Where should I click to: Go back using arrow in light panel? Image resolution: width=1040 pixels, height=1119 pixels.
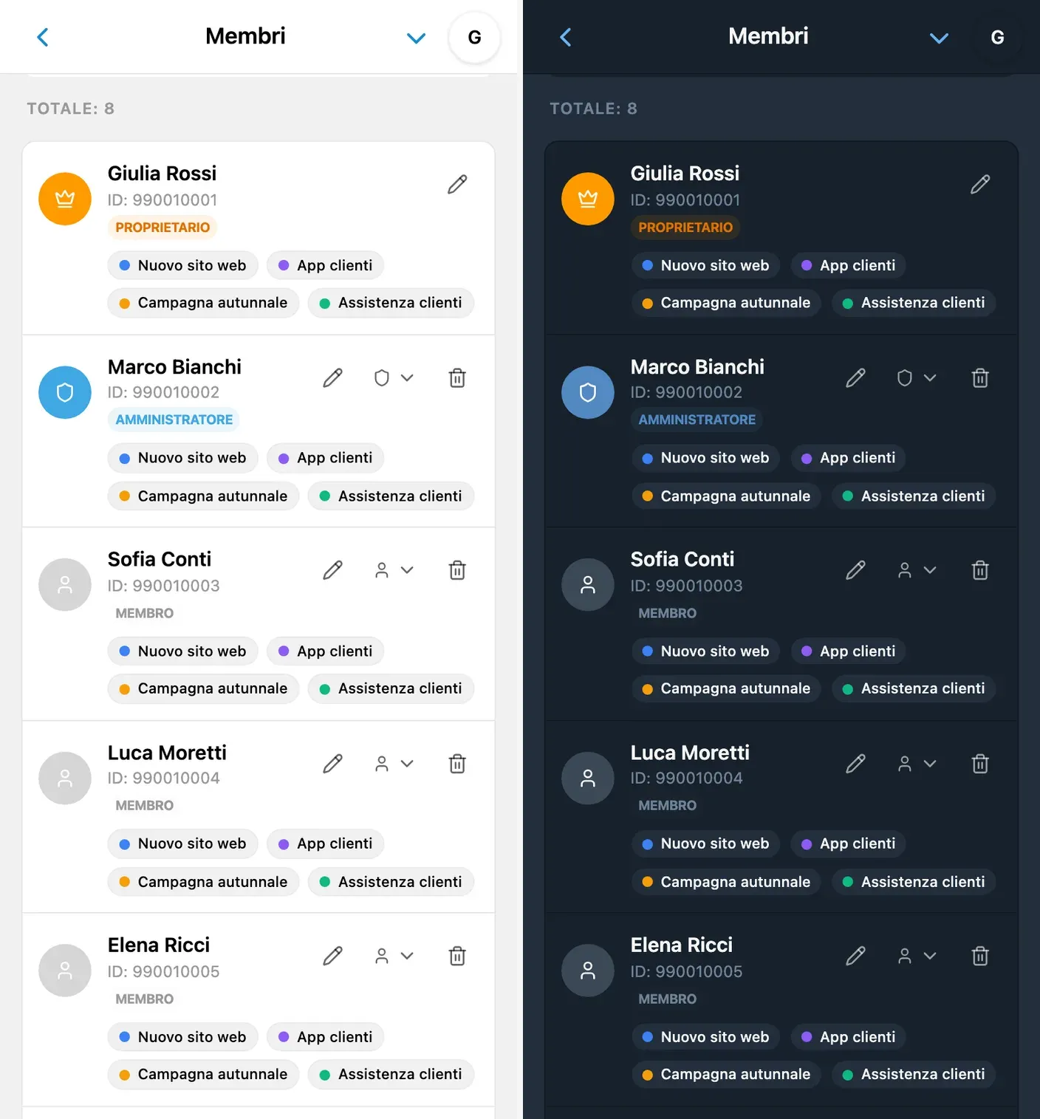click(43, 37)
